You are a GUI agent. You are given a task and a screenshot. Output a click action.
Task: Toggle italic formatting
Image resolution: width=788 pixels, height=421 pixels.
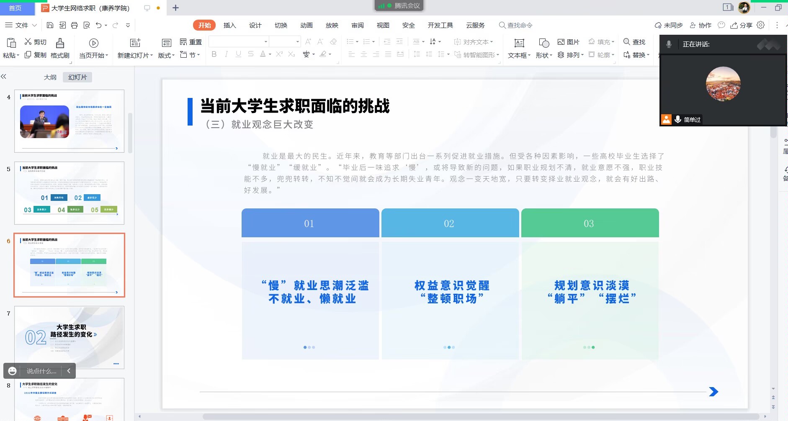click(x=226, y=54)
